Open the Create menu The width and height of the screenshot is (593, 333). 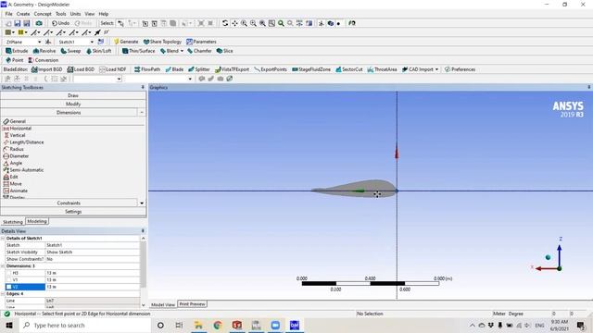(x=23, y=14)
